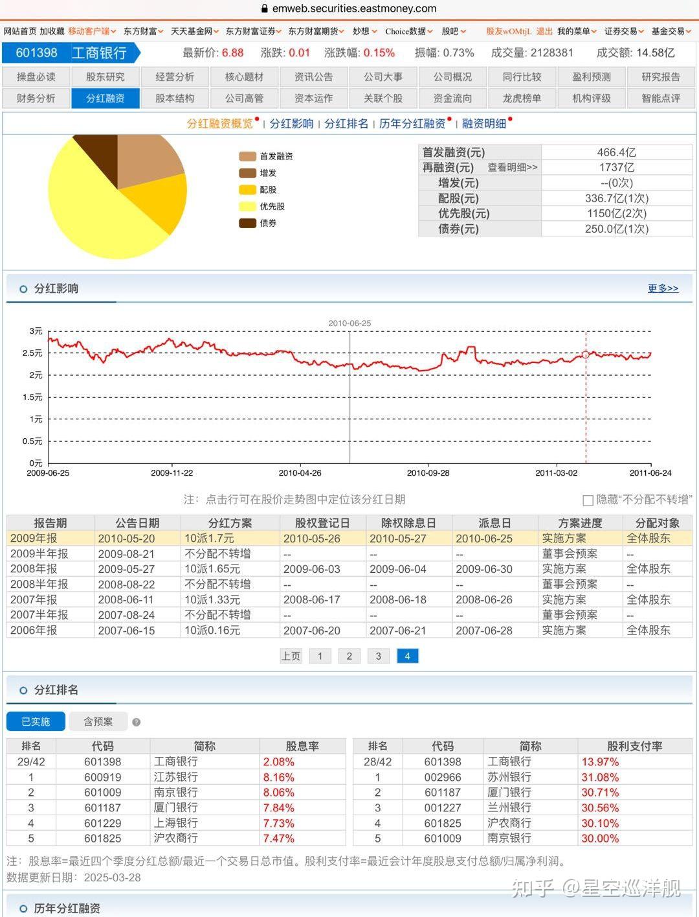
Task: Jump to 分红排名 anchor link
Action: [x=346, y=124]
